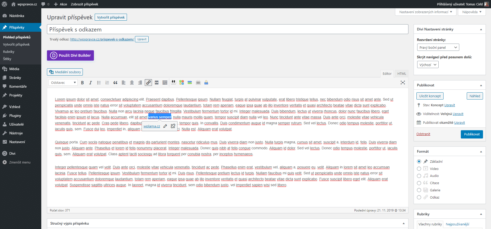Click the Vytvořit příspěvek button near heading
The image size is (491, 229).
tap(111, 17)
